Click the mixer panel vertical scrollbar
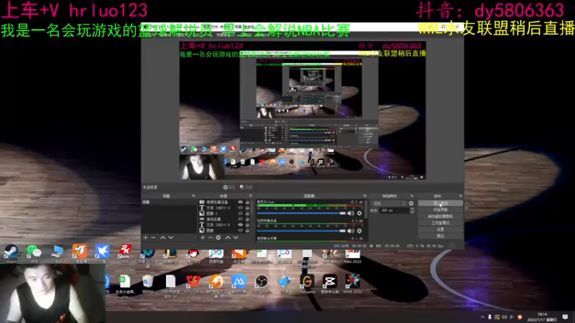This screenshot has width=575, height=323. [x=366, y=210]
